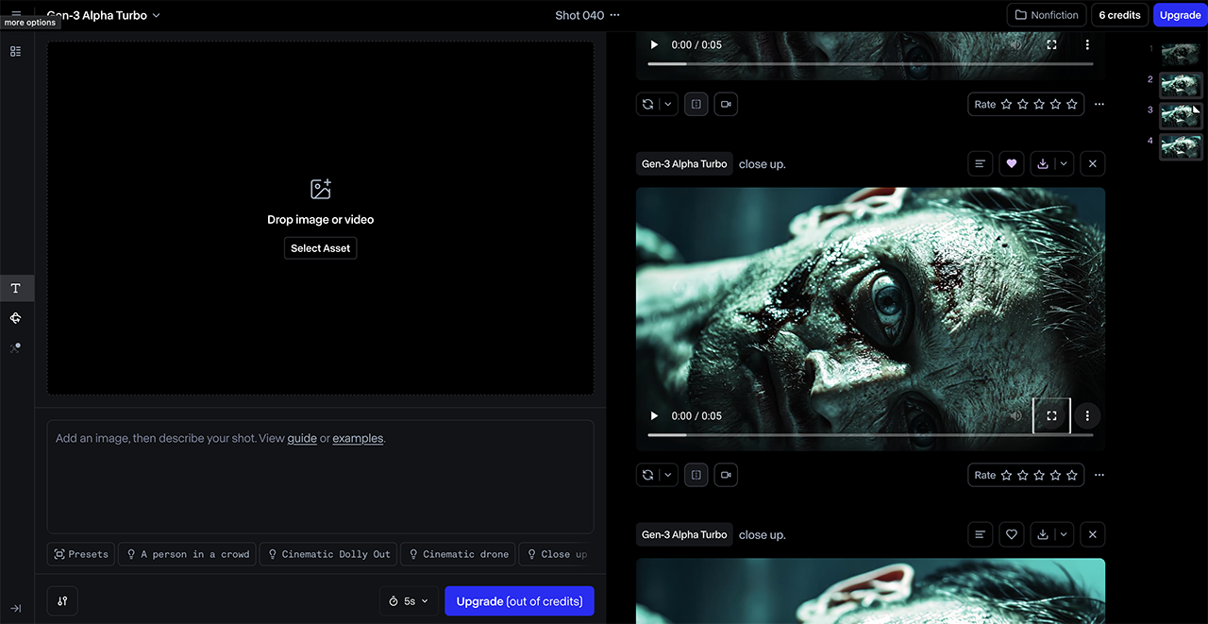
Task: Open the sessions list panel icon in sidebar
Action: [x=16, y=51]
